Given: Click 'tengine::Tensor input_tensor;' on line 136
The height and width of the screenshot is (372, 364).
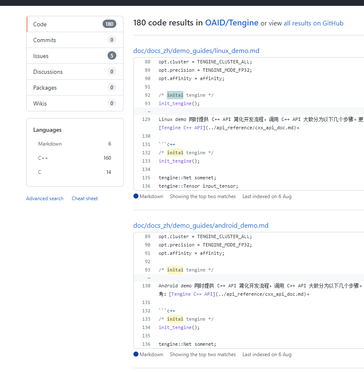Looking at the screenshot, I should pyautogui.click(x=198, y=186).
